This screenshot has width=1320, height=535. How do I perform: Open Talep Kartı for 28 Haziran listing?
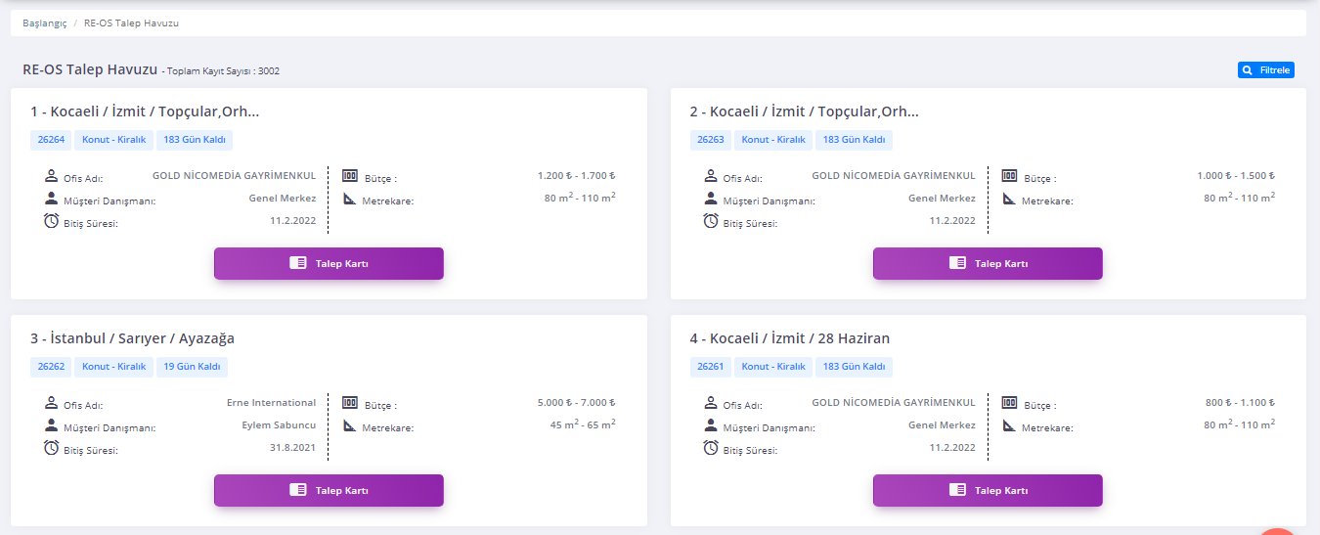tap(988, 490)
